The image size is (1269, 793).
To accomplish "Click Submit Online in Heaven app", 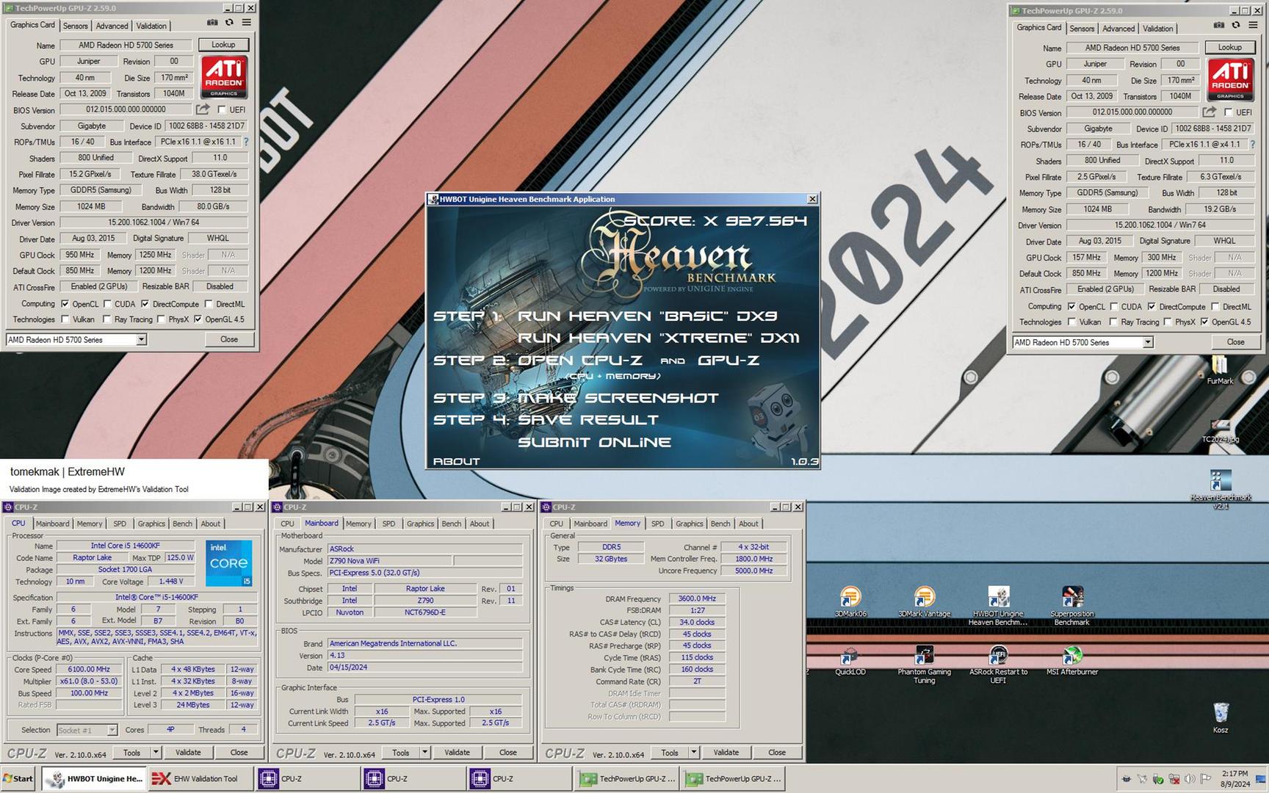I will pos(594,442).
